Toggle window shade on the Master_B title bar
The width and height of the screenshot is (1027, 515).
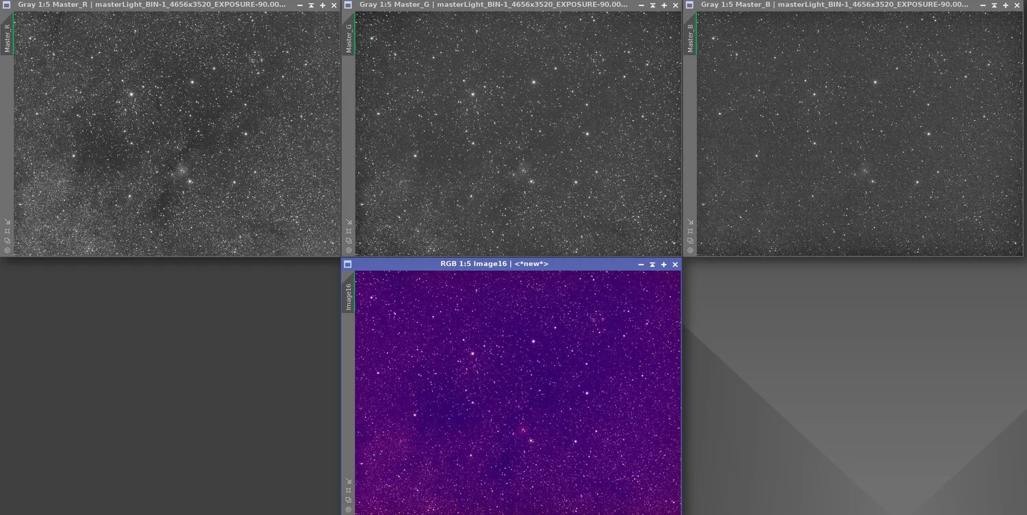(x=995, y=5)
